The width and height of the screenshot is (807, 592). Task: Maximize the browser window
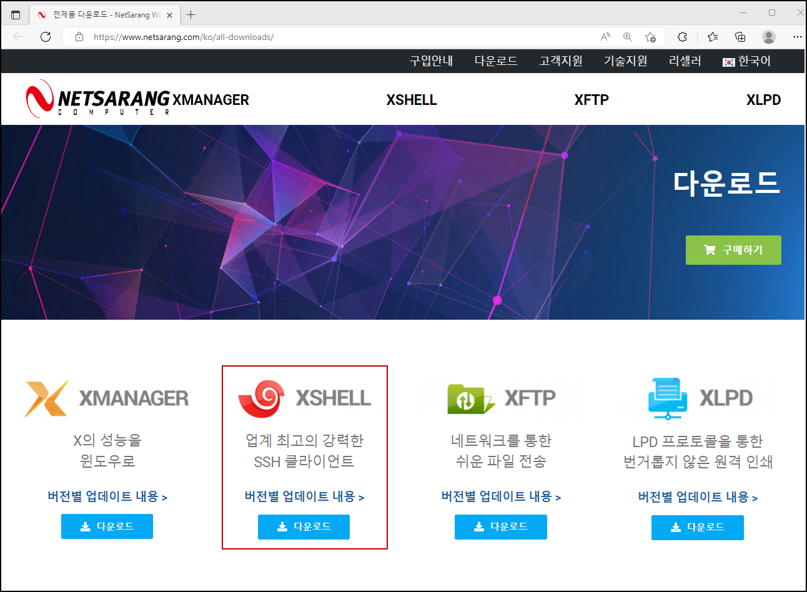[772, 12]
